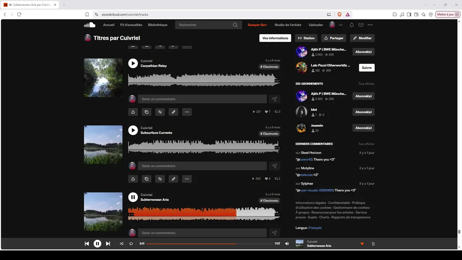Skip to next track in player bar
This screenshot has height=260, width=462.
108,244
